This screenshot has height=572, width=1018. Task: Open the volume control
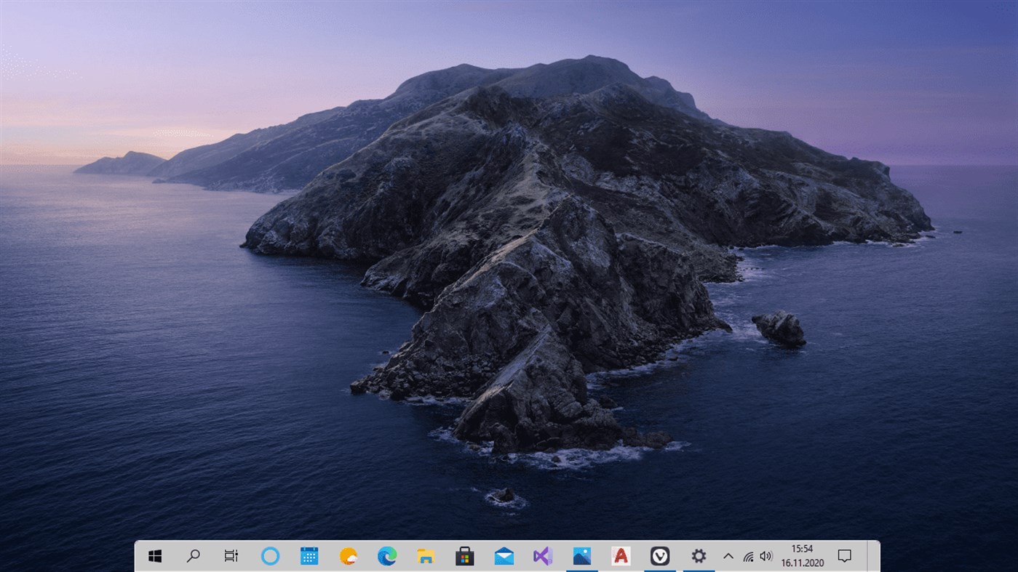pyautogui.click(x=766, y=555)
